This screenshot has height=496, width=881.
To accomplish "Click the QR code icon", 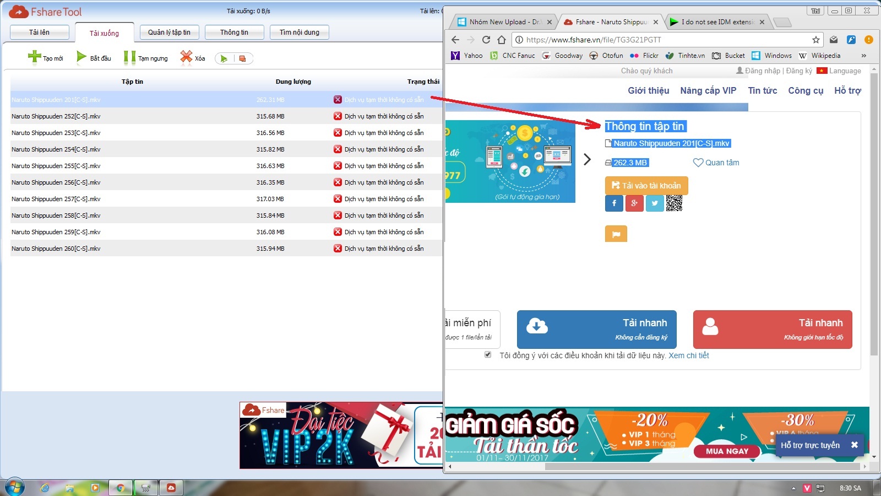I will [x=674, y=203].
